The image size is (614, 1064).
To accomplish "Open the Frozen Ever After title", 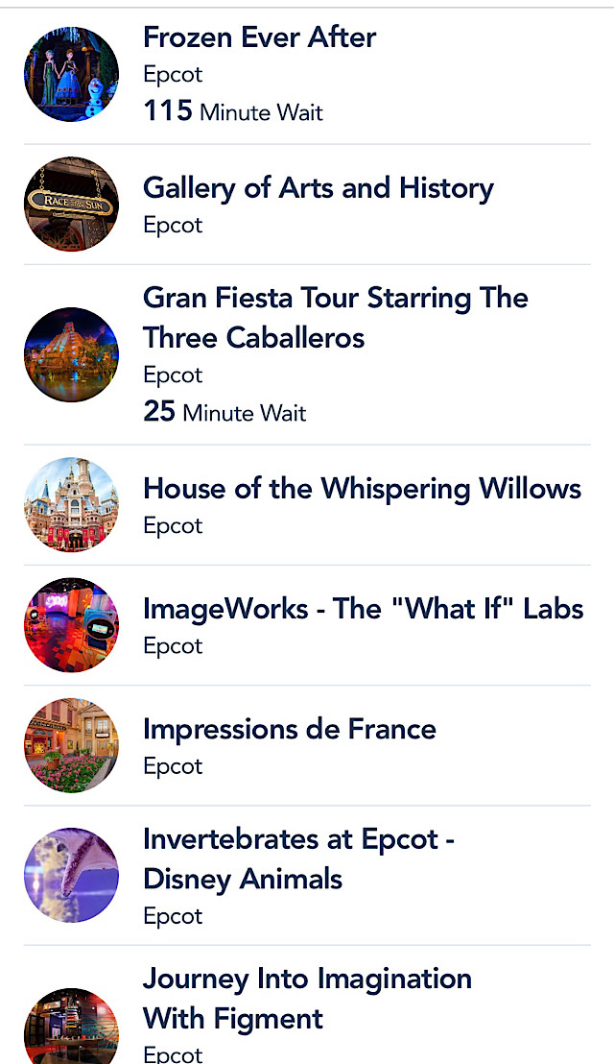I will 260,36.
